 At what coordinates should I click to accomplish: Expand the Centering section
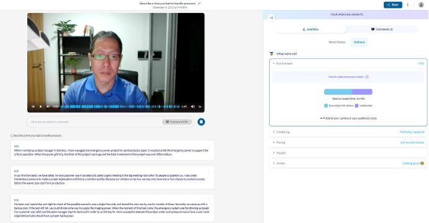pos(348,132)
